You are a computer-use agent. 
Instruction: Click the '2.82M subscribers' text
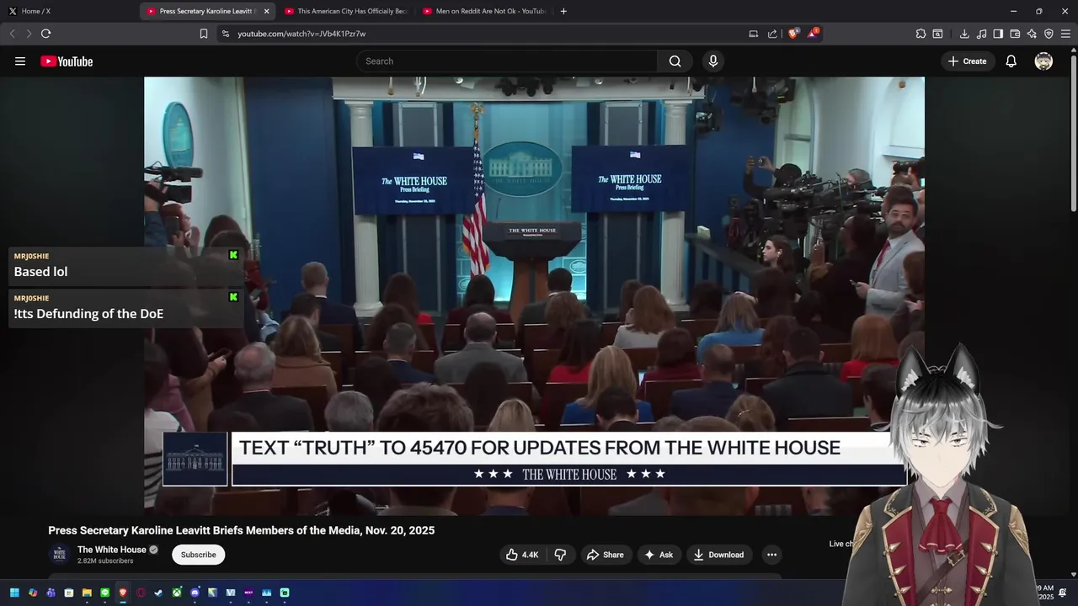(105, 561)
